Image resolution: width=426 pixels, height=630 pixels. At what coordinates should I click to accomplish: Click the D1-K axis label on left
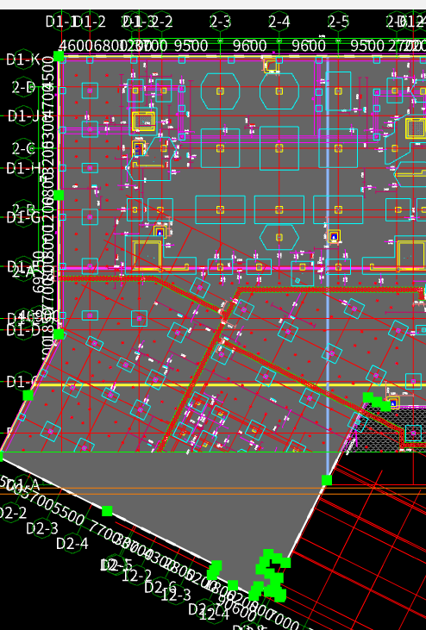click(x=23, y=59)
